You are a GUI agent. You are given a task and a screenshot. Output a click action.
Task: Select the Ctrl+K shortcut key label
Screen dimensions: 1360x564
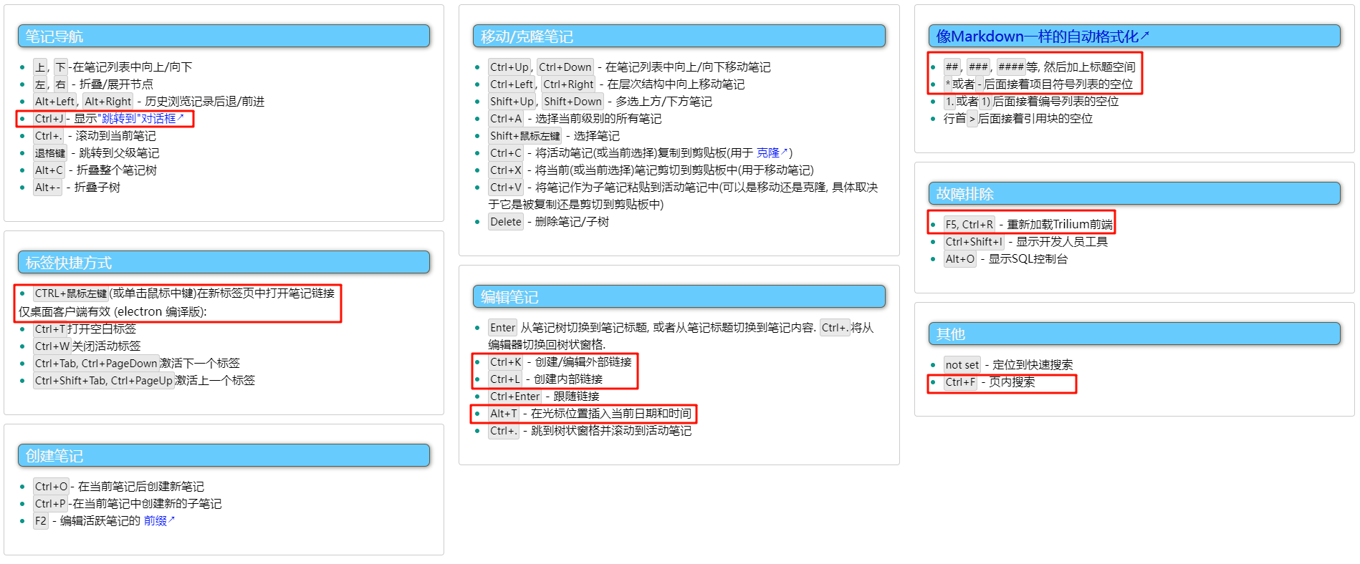[505, 362]
